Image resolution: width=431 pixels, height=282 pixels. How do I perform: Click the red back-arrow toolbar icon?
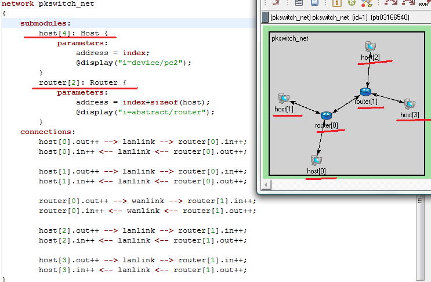point(277,3)
